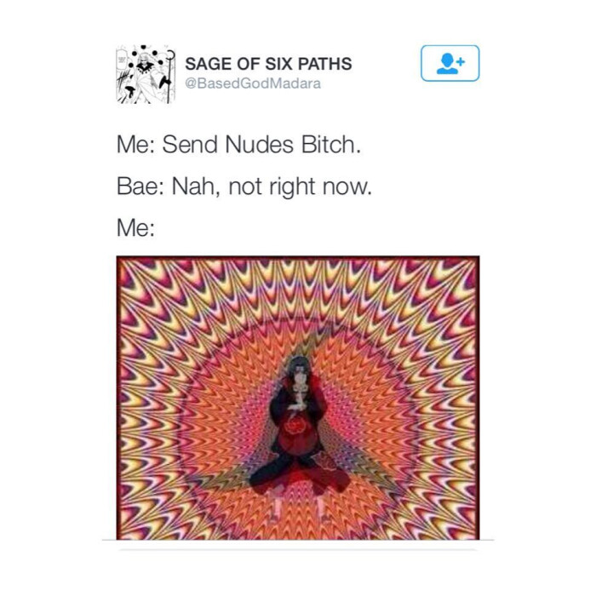Select the "Me: Send Nudes" tweet line
This screenshot has width=596, height=596.
pyautogui.click(x=238, y=145)
